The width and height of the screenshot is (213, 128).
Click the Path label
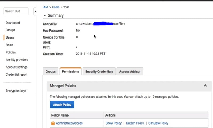(46, 47)
